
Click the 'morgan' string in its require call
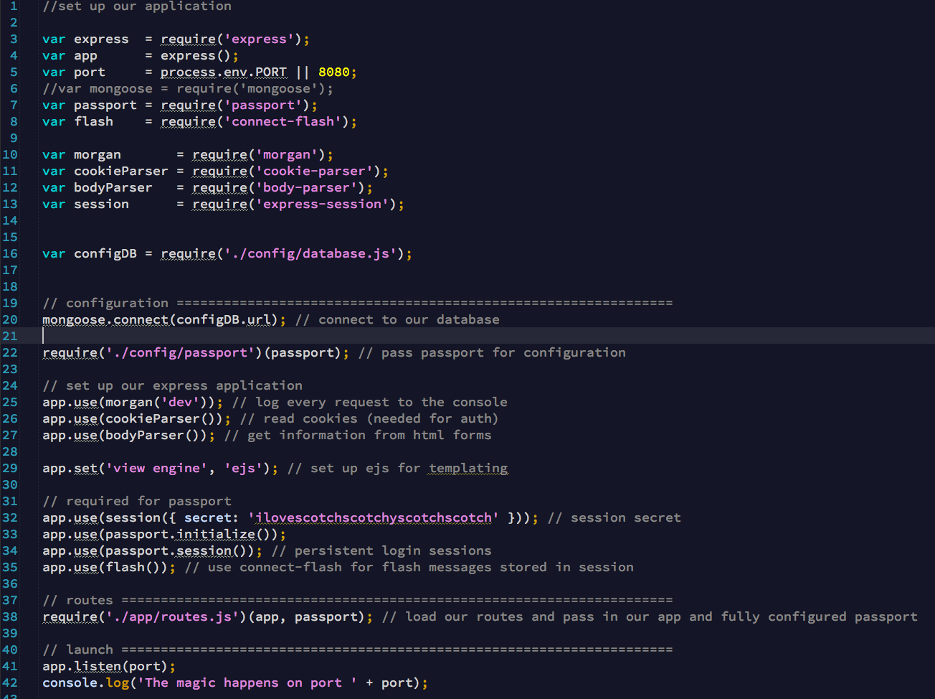pos(287,154)
